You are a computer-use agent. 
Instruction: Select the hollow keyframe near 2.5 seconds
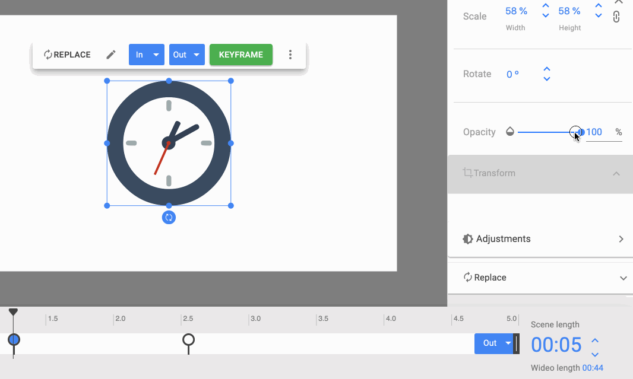pyautogui.click(x=188, y=340)
